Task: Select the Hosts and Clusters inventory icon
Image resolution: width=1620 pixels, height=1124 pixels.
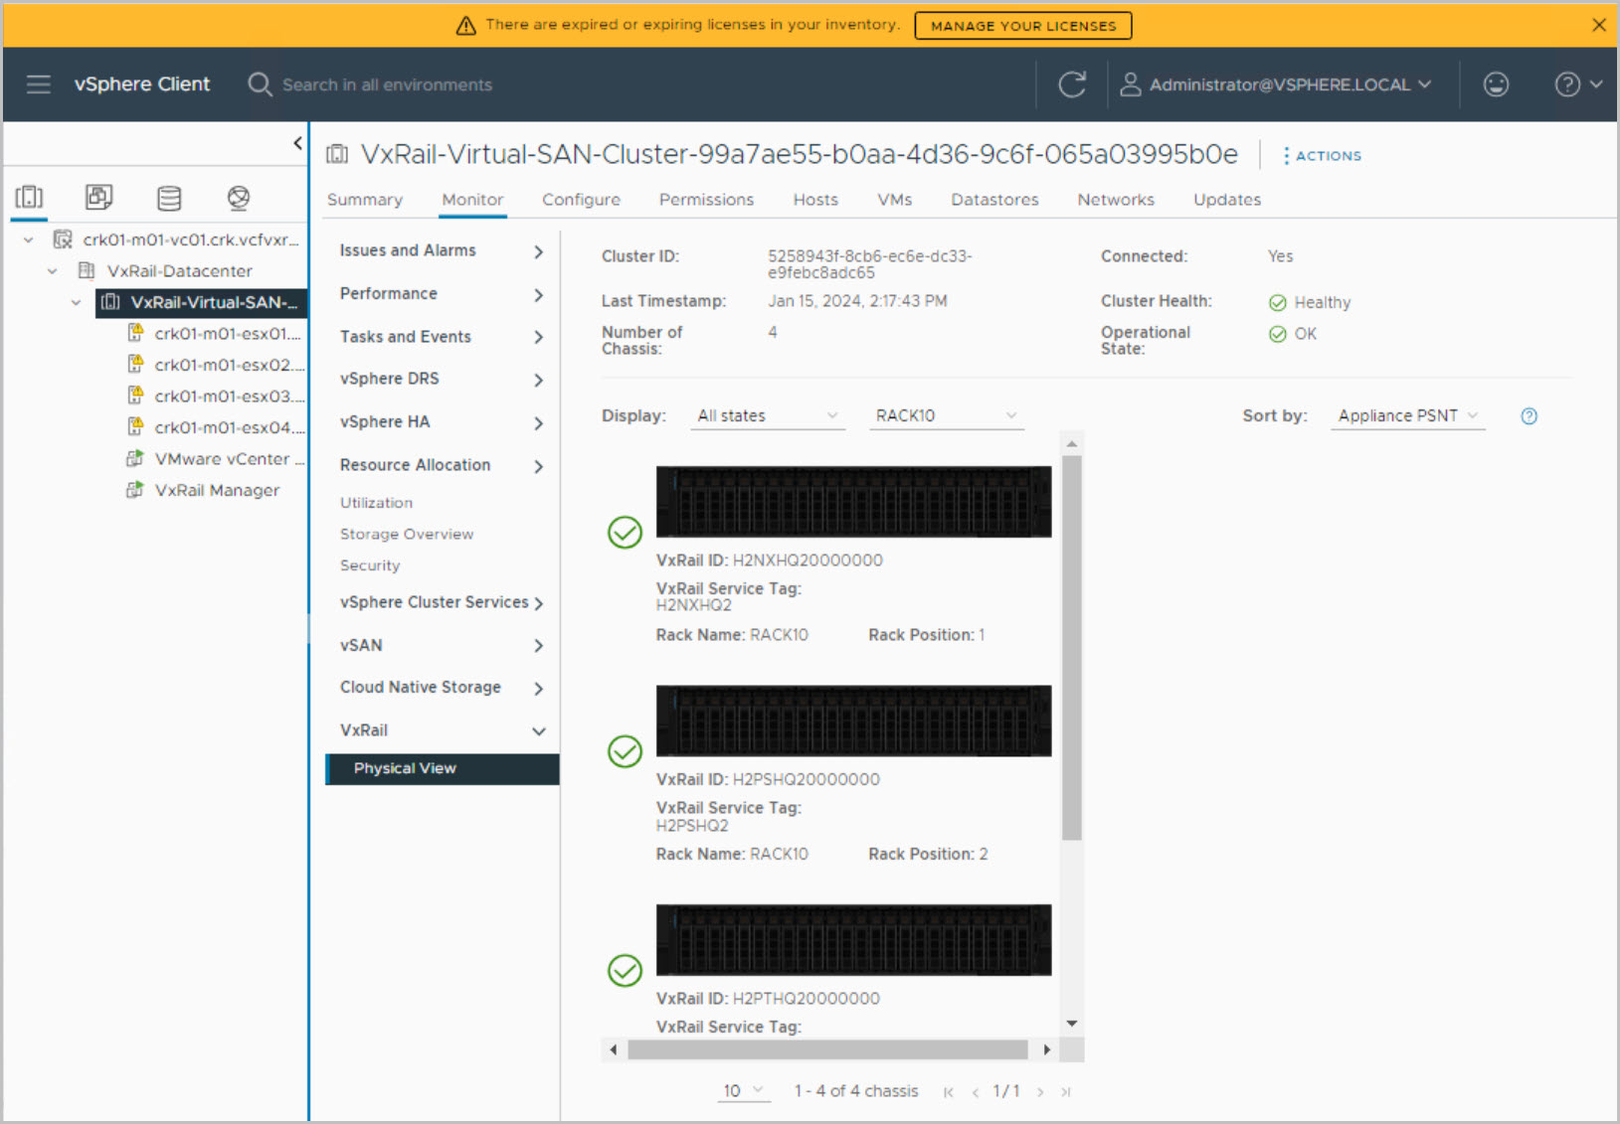Action: click(30, 198)
